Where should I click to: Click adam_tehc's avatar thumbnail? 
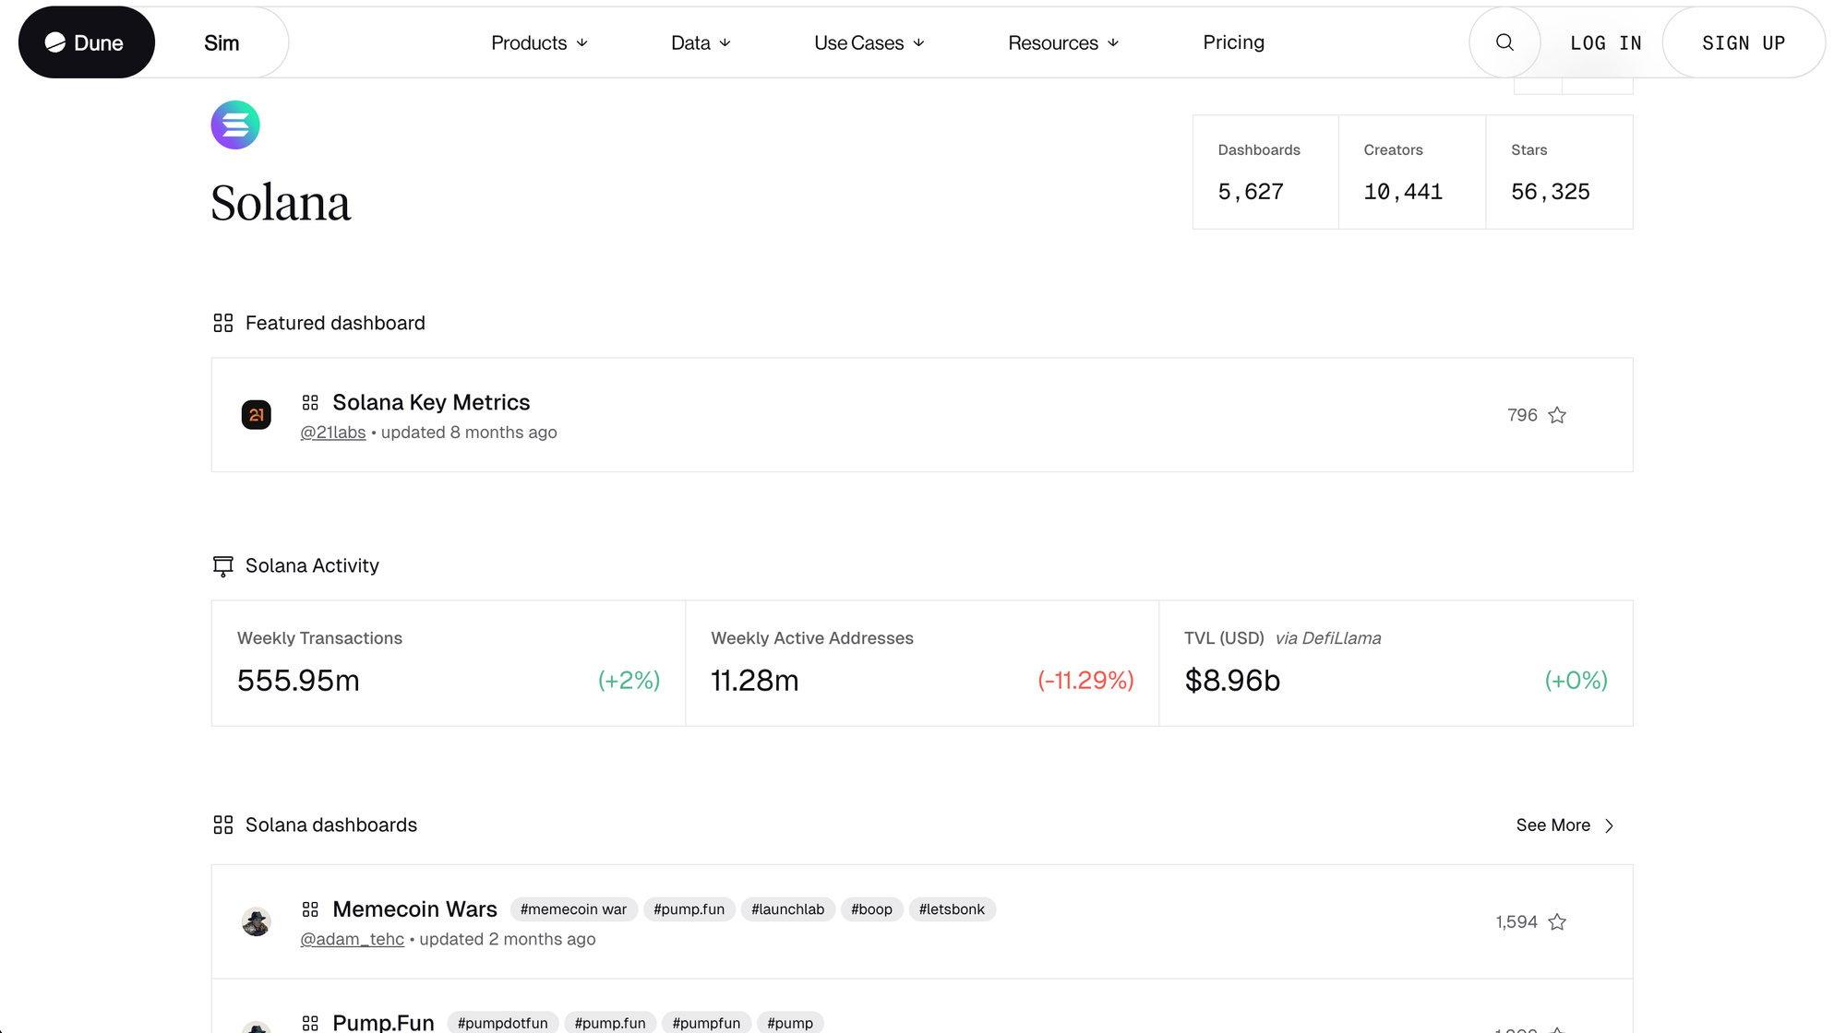(257, 921)
